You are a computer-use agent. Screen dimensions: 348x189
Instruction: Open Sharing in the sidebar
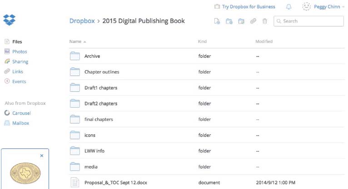20,61
